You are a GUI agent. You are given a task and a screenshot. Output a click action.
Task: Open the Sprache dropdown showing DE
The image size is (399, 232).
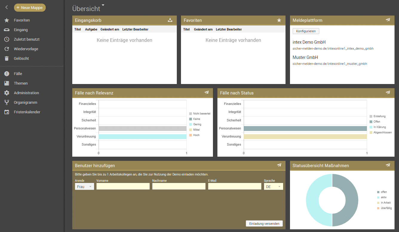[x=273, y=187]
